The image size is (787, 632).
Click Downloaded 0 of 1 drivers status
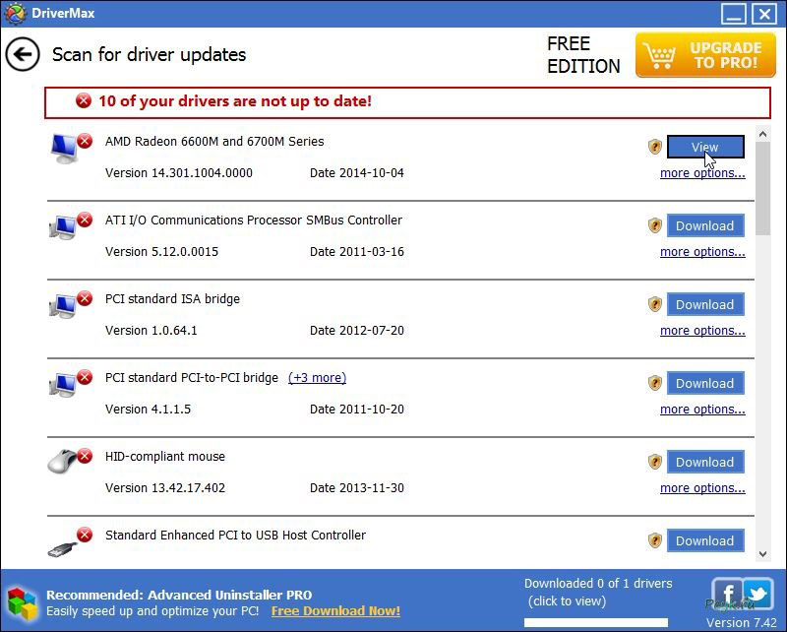pyautogui.click(x=598, y=592)
